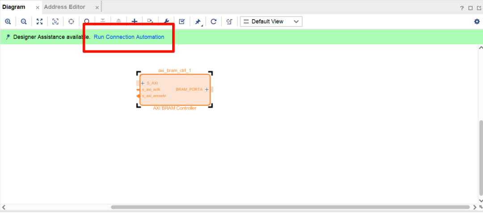Click Run Connection Automation link
This screenshot has width=483, height=213.
pyautogui.click(x=129, y=37)
